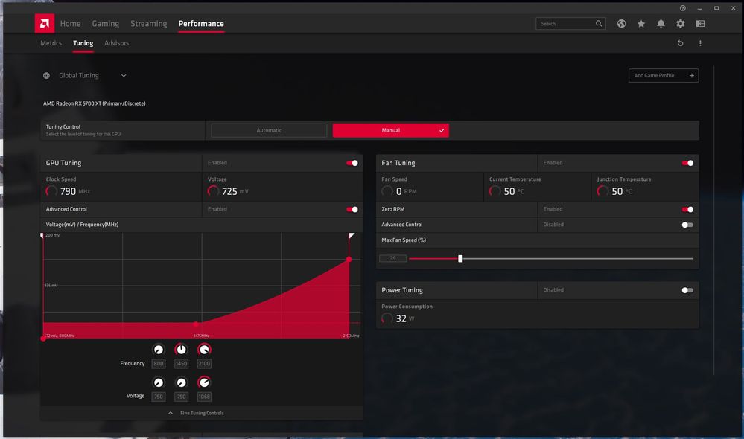Click the Add Game Profile button
The image size is (744, 439).
(x=664, y=75)
